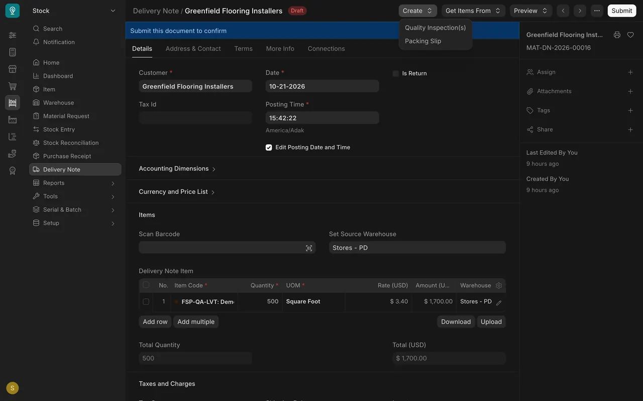
Task: Add an attachment with Attachments plus icon
Action: tap(630, 91)
